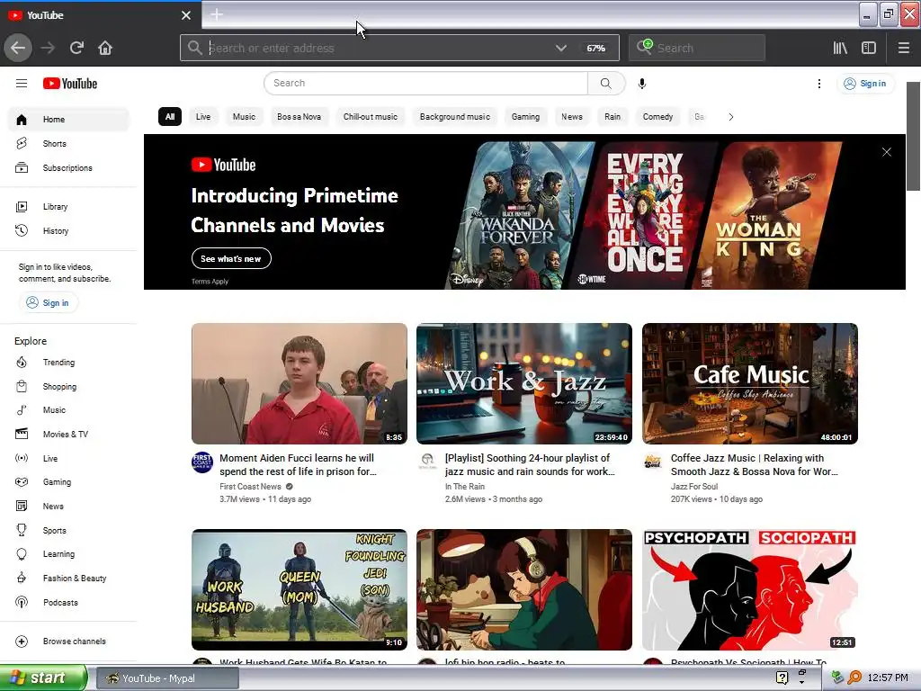Select the News filter chip
921x691 pixels.
coord(571,117)
